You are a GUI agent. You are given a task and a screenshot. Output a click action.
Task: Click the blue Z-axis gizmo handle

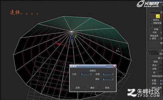pos(72,37)
